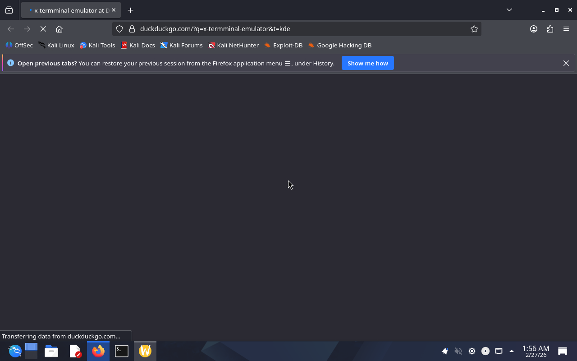The image size is (577, 361).
Task: Toggle the muted audio volume tray icon
Action: pyautogui.click(x=458, y=351)
